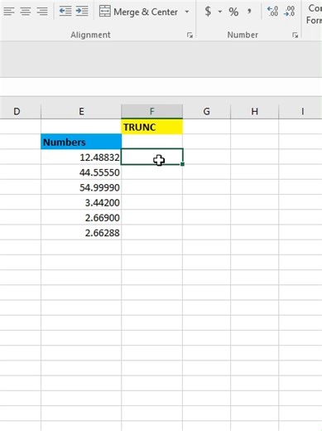Increase decimal places button

(x=272, y=12)
